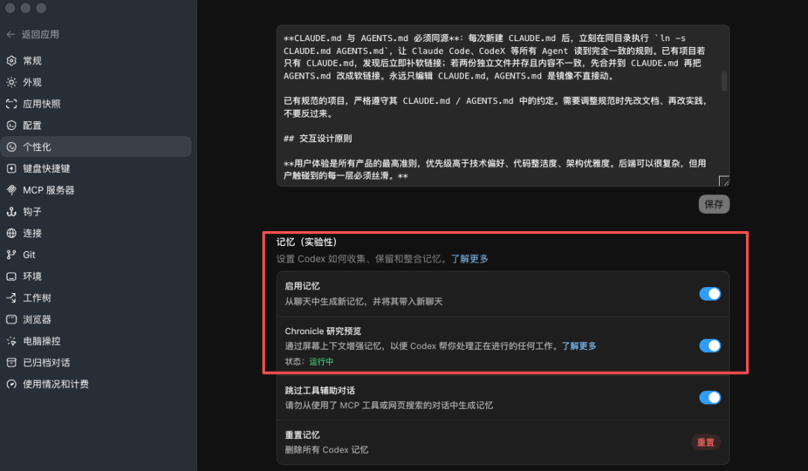Click the 环境 monitor icon
808x471 pixels.
point(11,277)
